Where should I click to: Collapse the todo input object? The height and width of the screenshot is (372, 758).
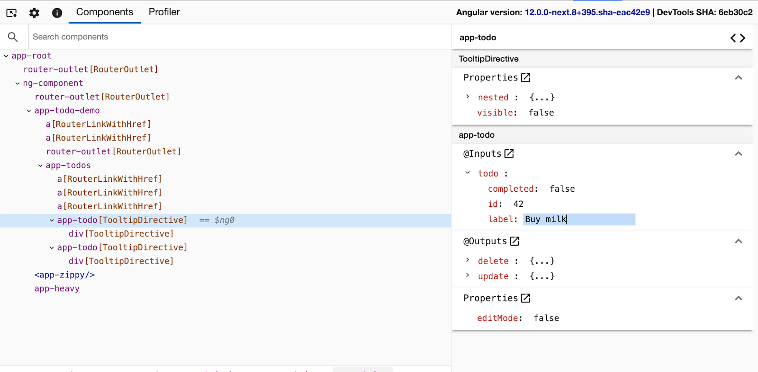pyautogui.click(x=468, y=173)
